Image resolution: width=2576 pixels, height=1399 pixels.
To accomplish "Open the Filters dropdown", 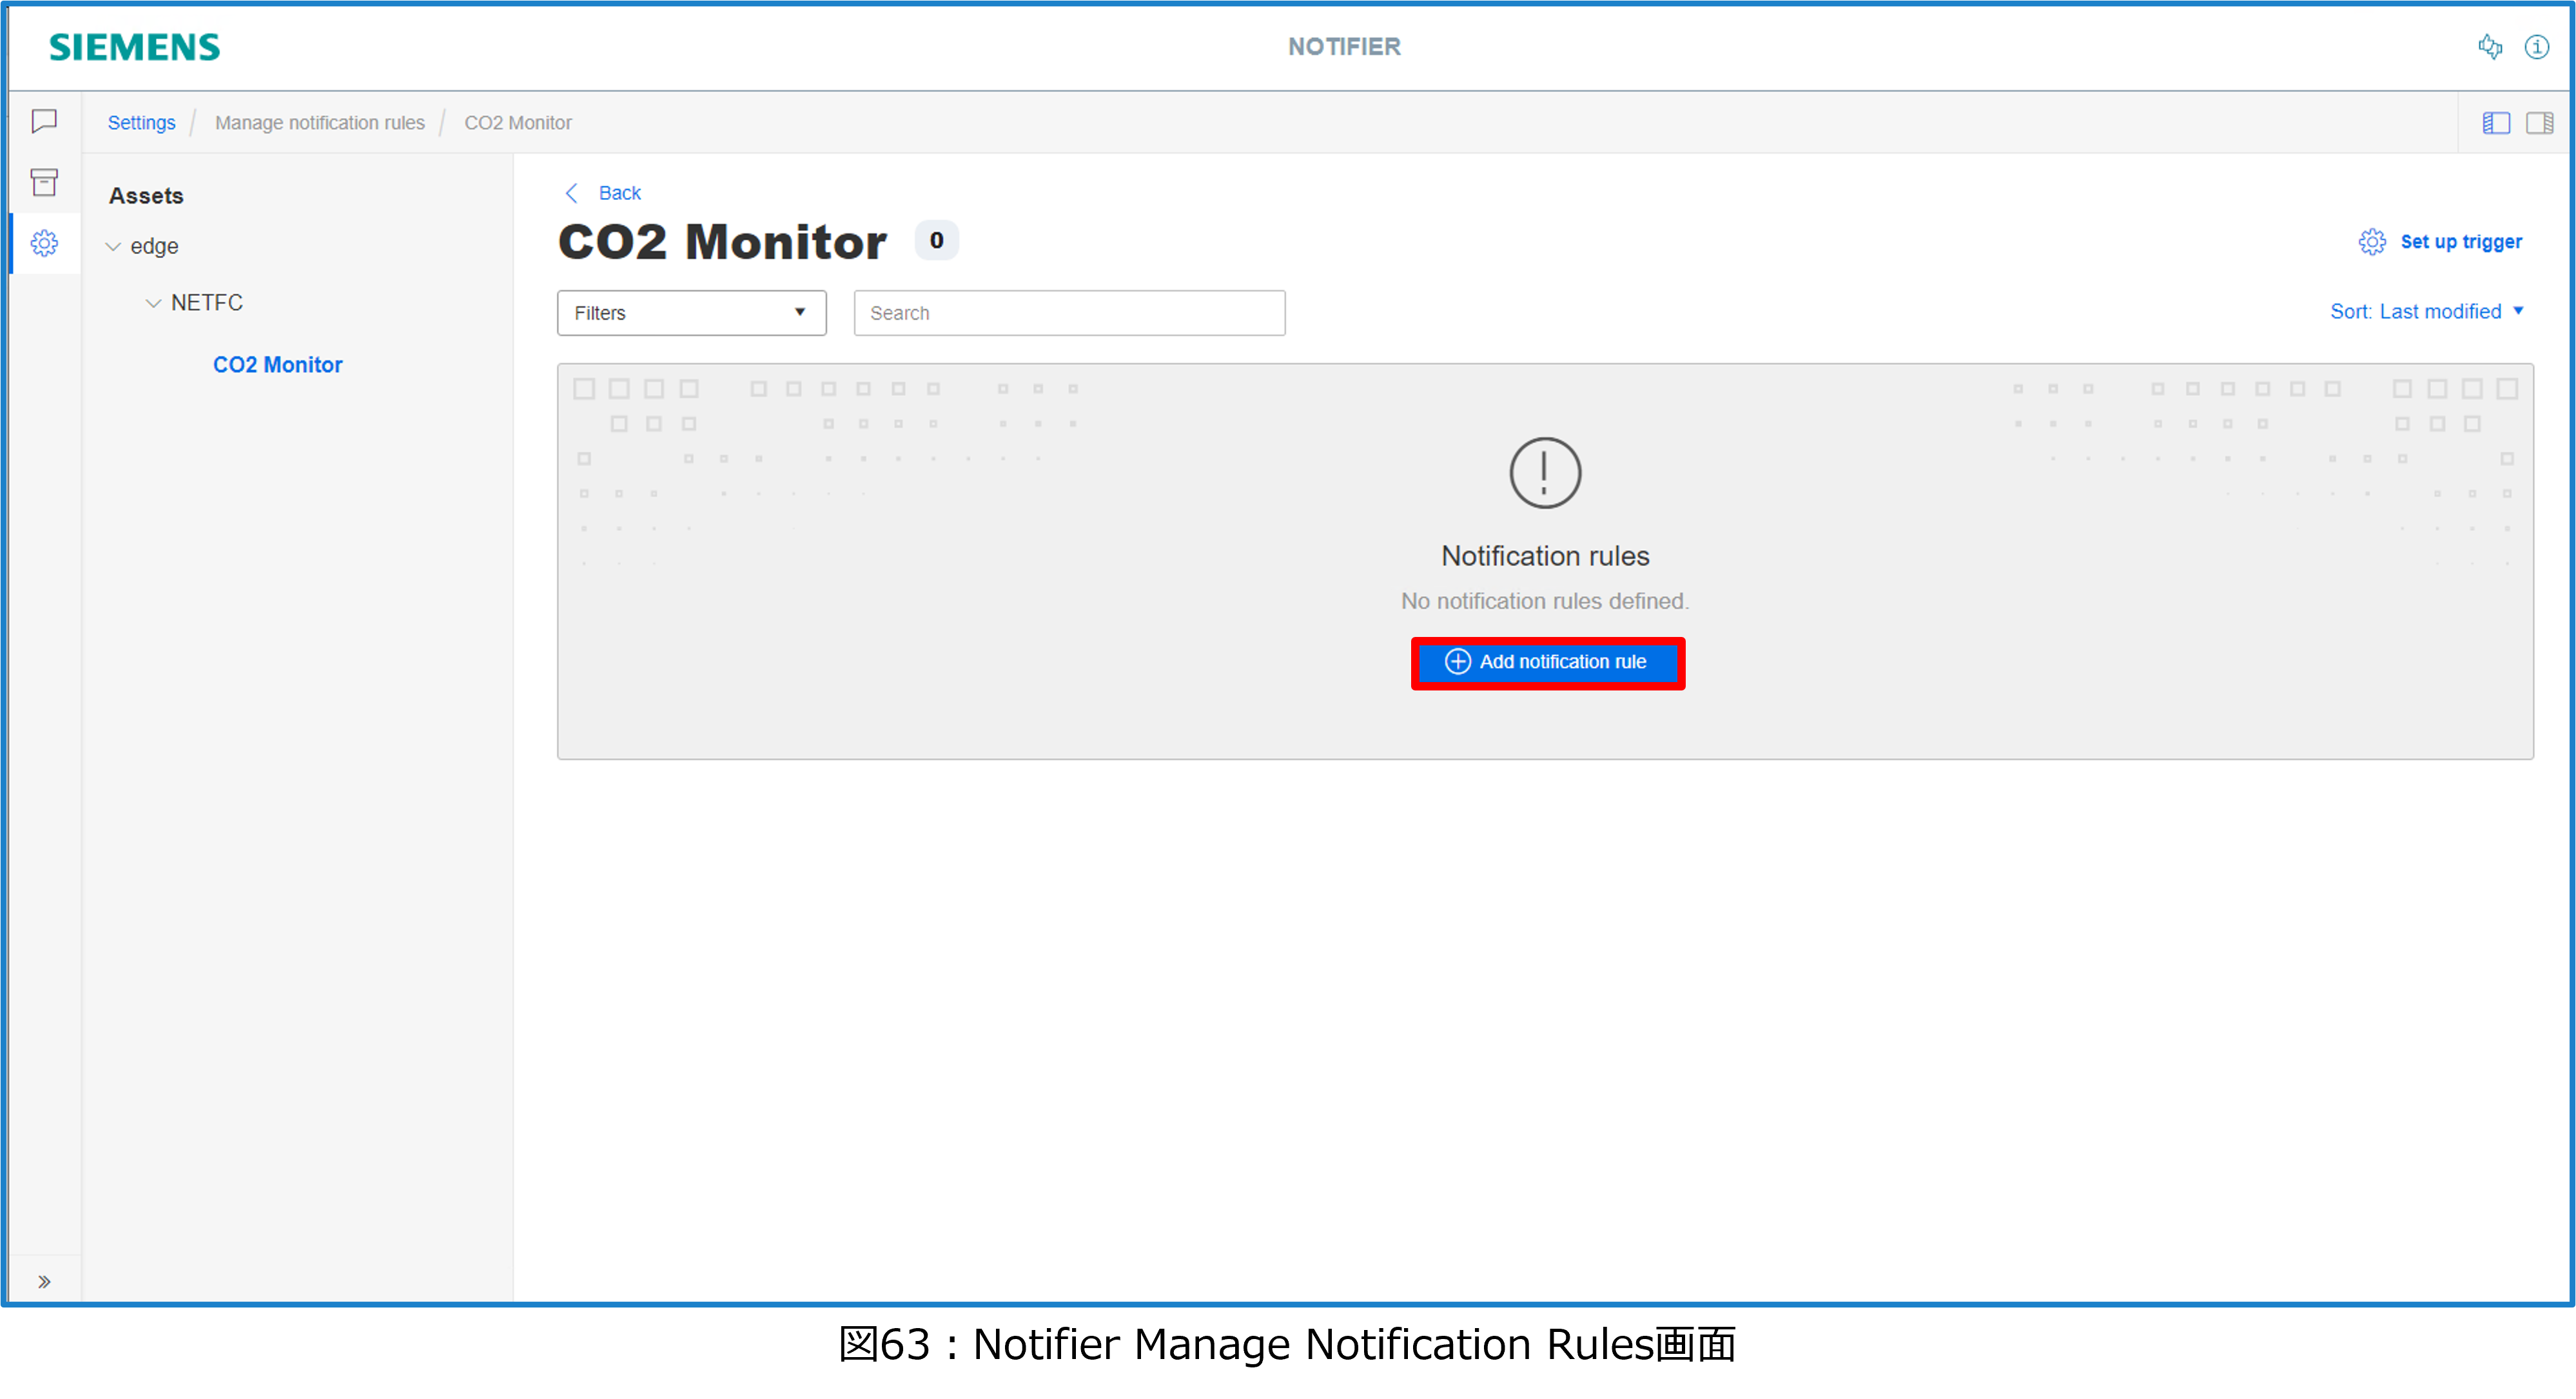I will (x=691, y=313).
